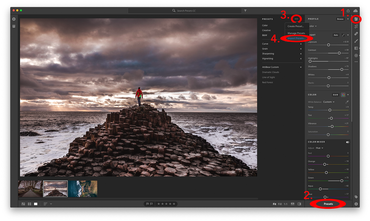This screenshot has height=221, width=370.
Task: Open the Adjust Hue dropdown in Color Mixer
Action: [319, 148]
